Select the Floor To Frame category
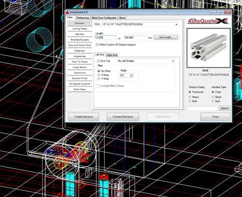The width and height of the screenshot is (242, 197). coord(80,62)
